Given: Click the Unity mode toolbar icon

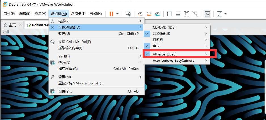Looking at the screenshot, I should [x=195, y=14].
